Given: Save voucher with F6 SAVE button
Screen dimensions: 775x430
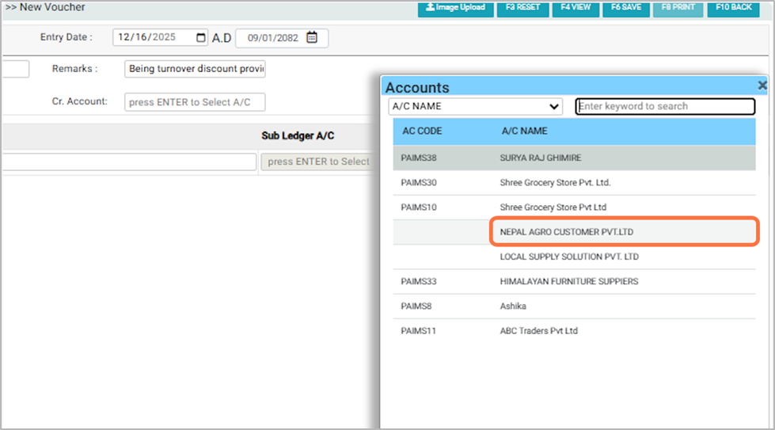Looking at the screenshot, I should [625, 8].
